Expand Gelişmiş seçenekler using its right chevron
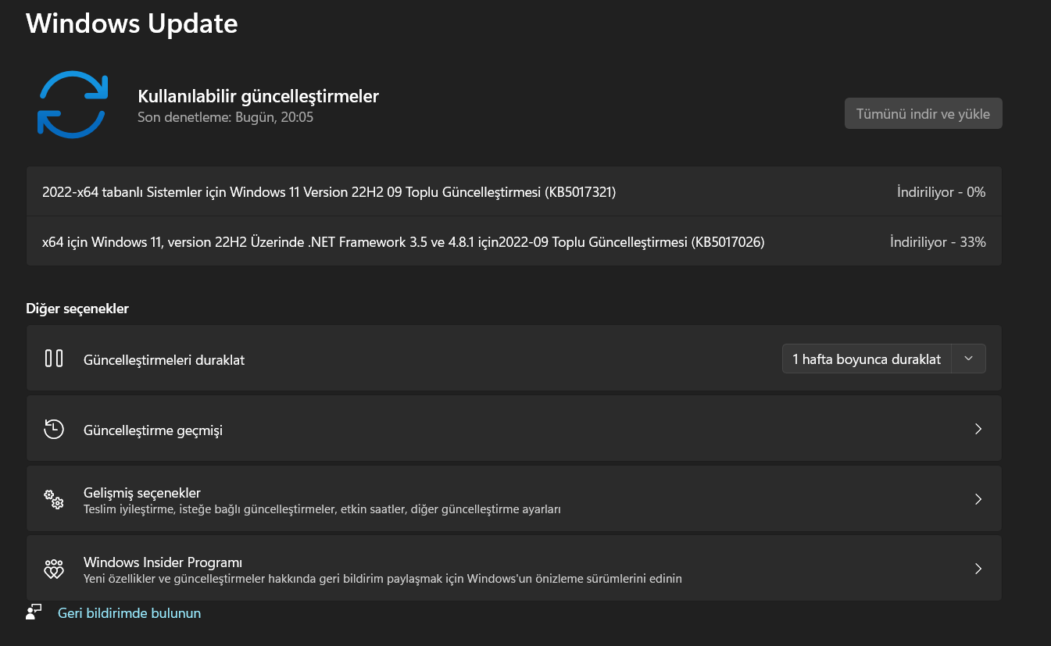This screenshot has width=1051, height=646. coord(978,499)
